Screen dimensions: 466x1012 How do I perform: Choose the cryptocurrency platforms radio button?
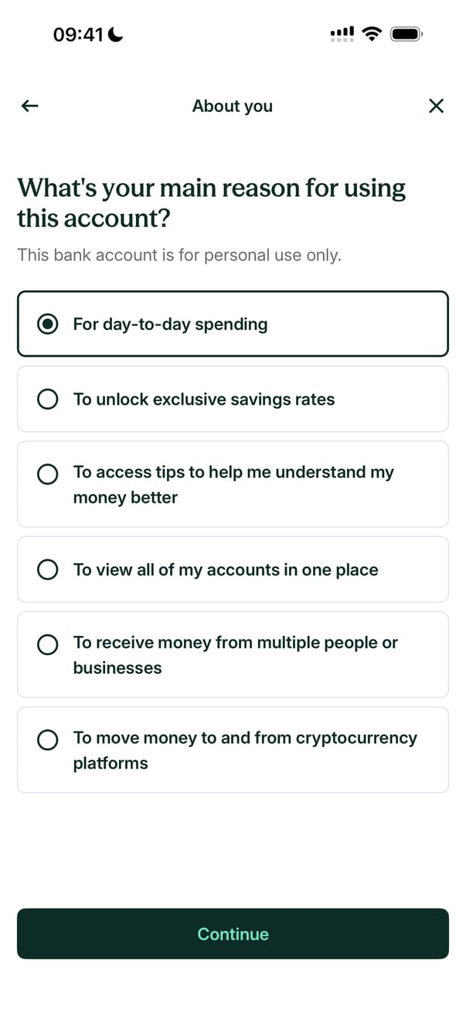tap(48, 740)
